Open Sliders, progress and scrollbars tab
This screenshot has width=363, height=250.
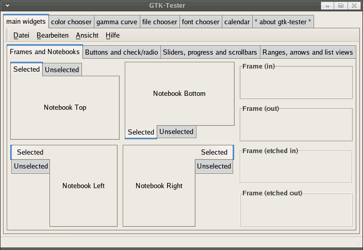tap(210, 52)
